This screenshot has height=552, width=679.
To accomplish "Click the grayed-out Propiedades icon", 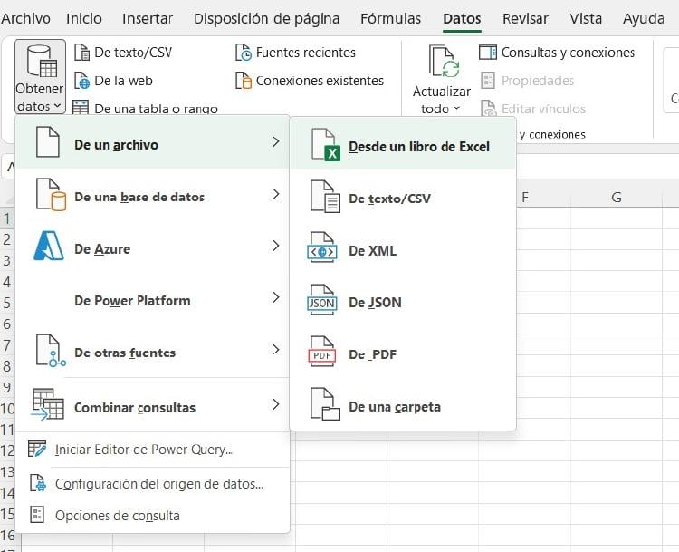I will (488, 81).
